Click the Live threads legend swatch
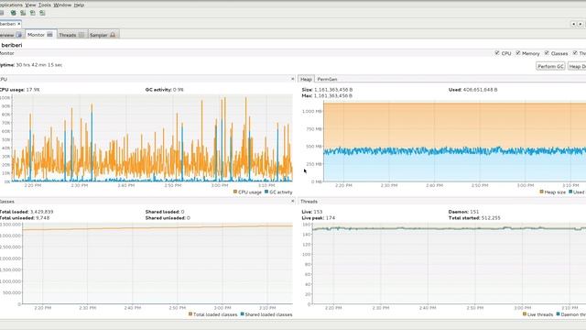This screenshot has width=586, height=330. (x=525, y=313)
